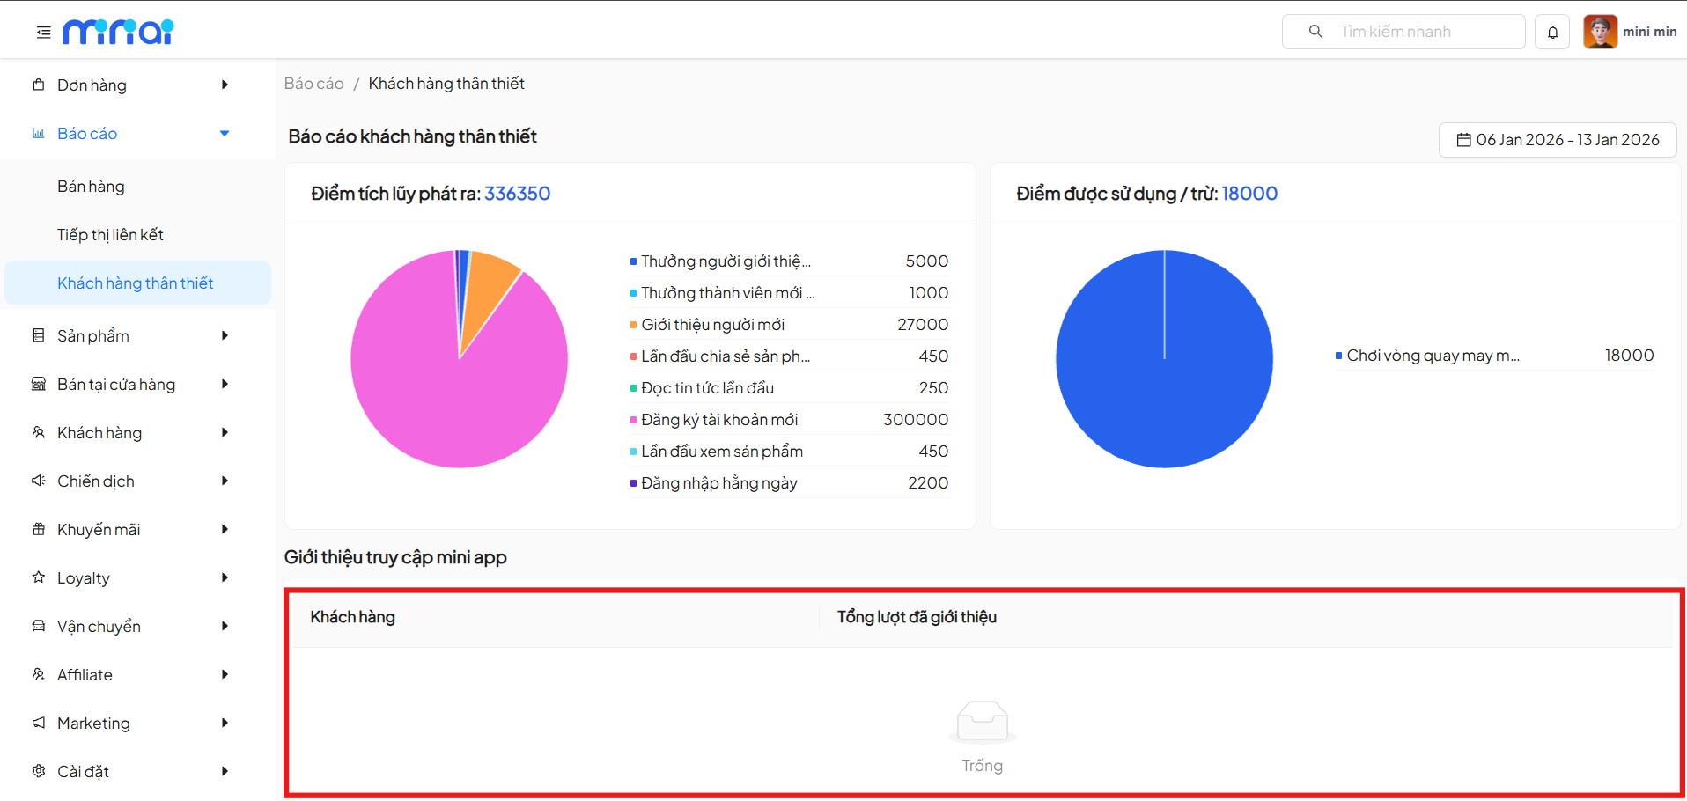
Task: Click the Marketing megaphone icon
Action: tap(39, 723)
